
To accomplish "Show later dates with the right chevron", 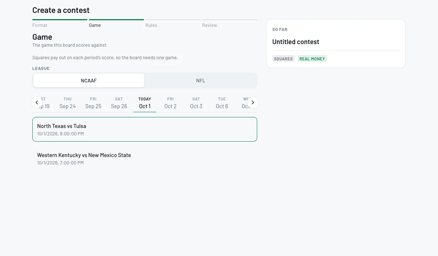I will click(x=252, y=102).
